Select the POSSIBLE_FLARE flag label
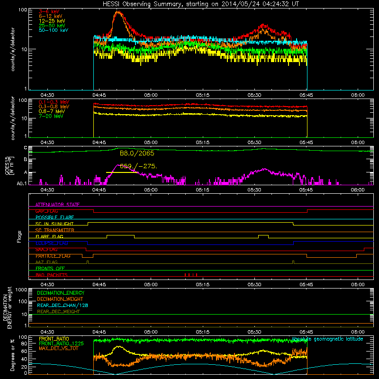 (x=54, y=217)
